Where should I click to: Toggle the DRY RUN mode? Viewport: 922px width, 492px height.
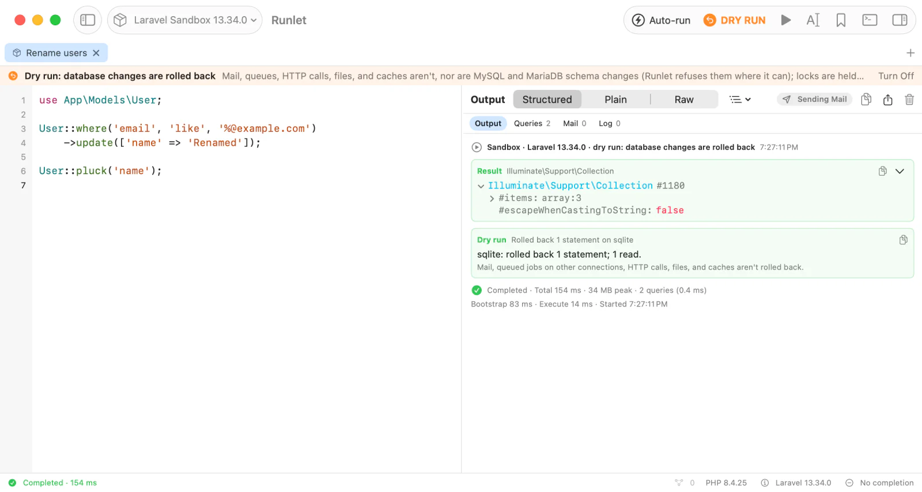pyautogui.click(x=734, y=20)
